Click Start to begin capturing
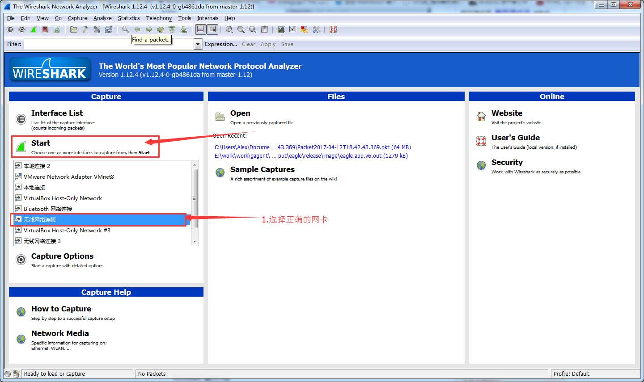Screen dimensions: 644x382 coord(41,143)
